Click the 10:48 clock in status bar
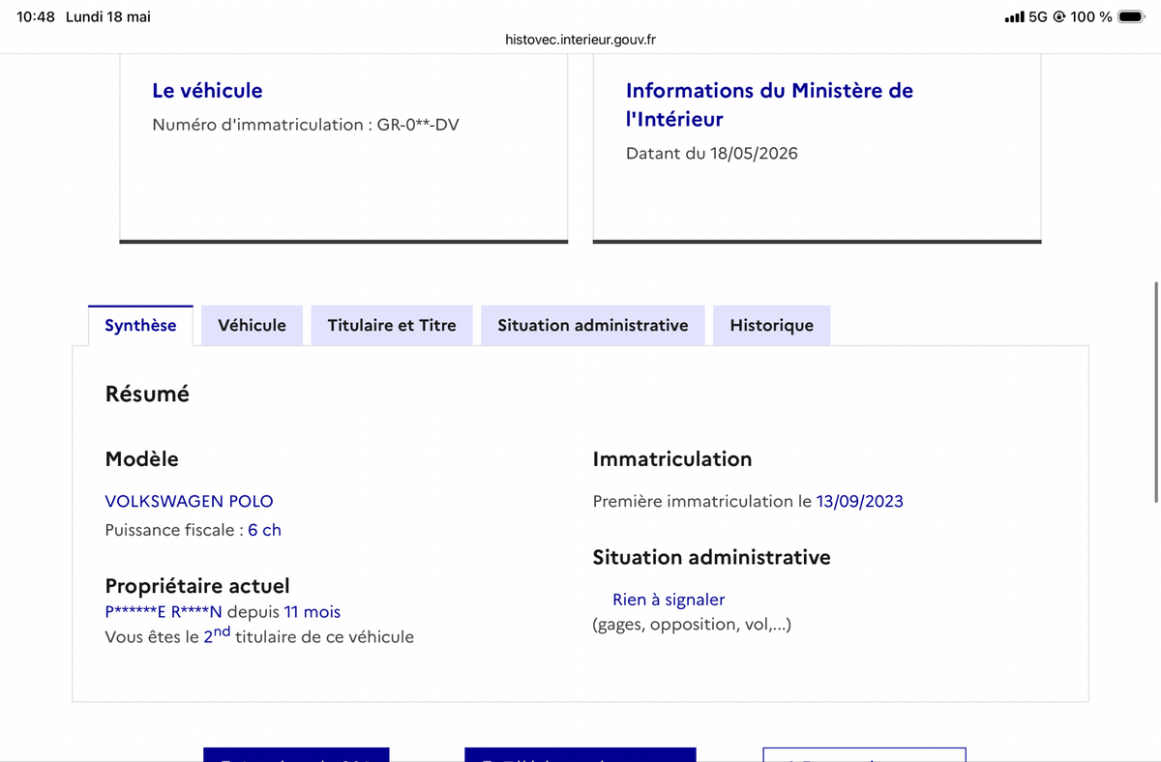Screen dimensions: 1161x762 click(36, 16)
